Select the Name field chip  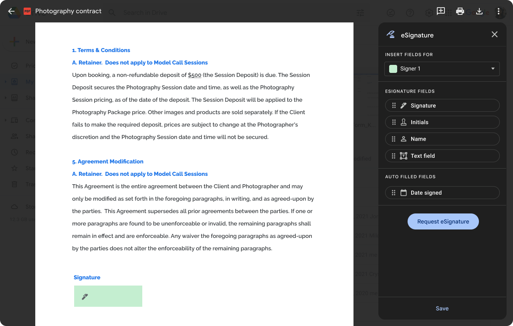(x=442, y=139)
